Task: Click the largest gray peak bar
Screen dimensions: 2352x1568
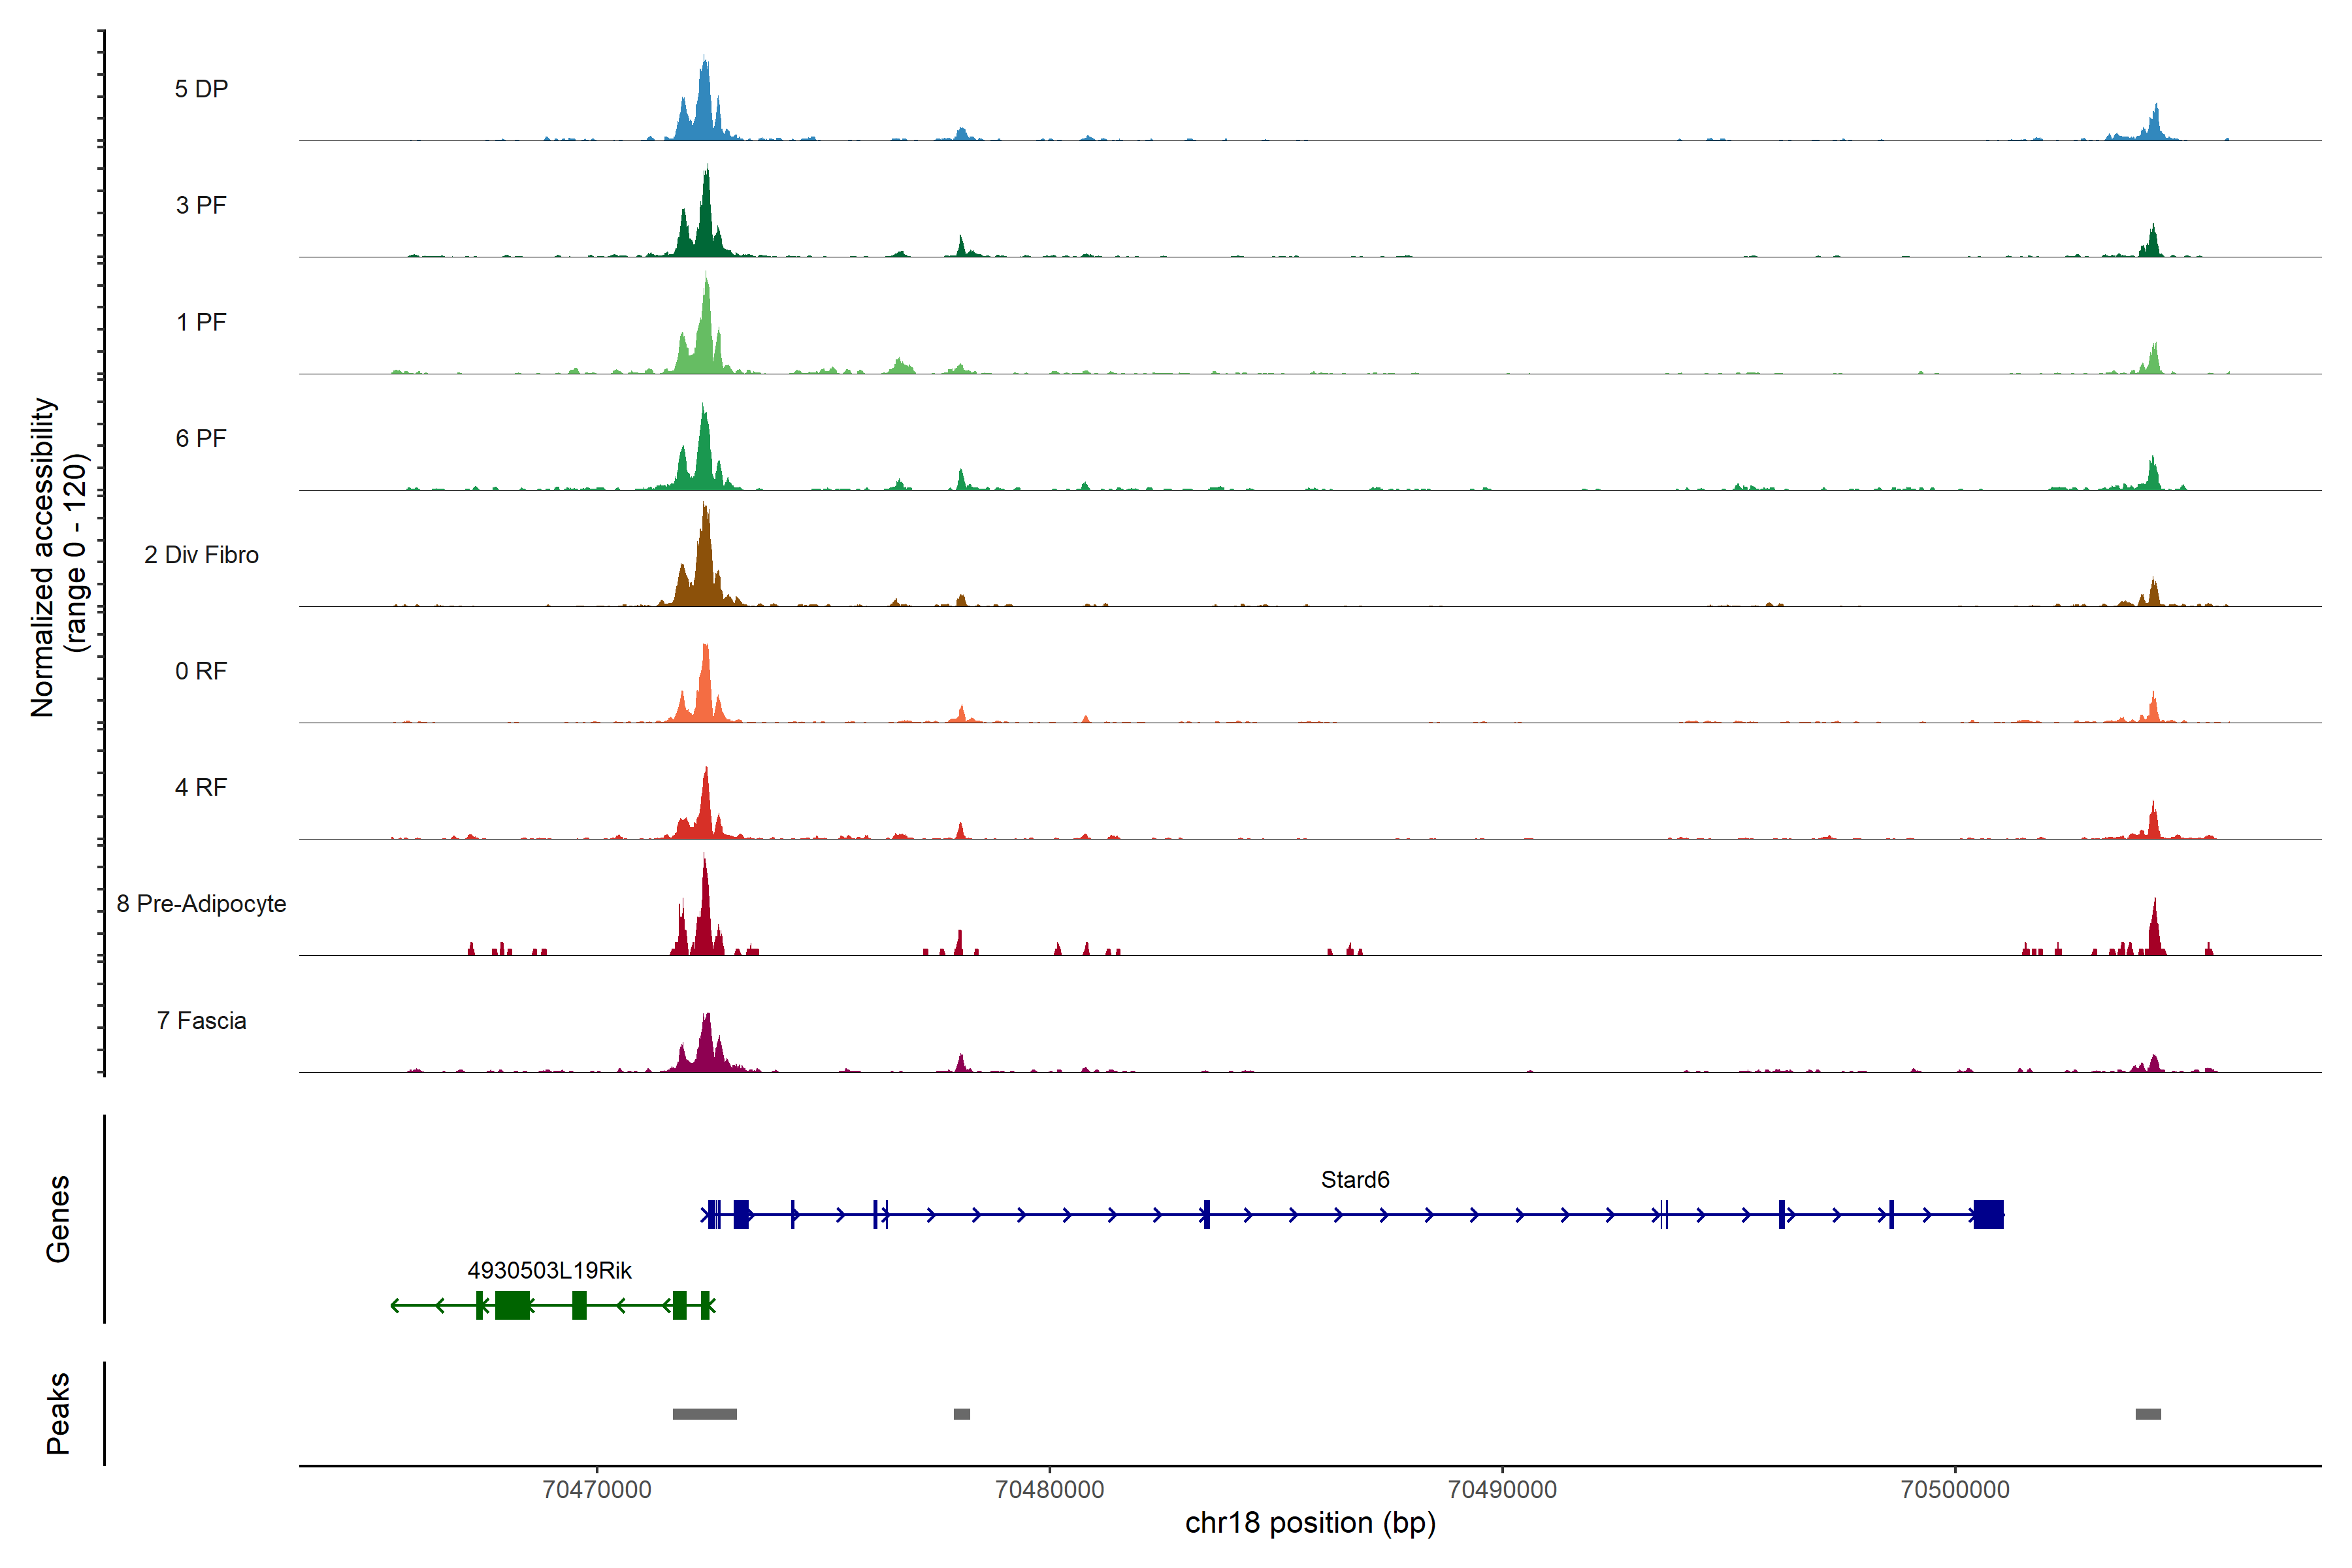Action: tap(704, 1414)
